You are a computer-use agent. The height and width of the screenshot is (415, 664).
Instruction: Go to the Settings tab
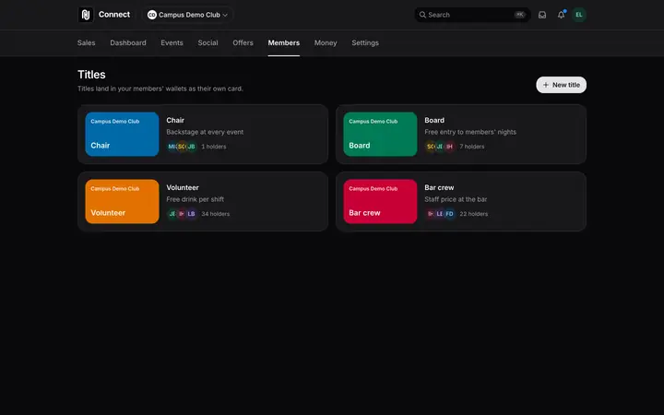pyautogui.click(x=365, y=42)
